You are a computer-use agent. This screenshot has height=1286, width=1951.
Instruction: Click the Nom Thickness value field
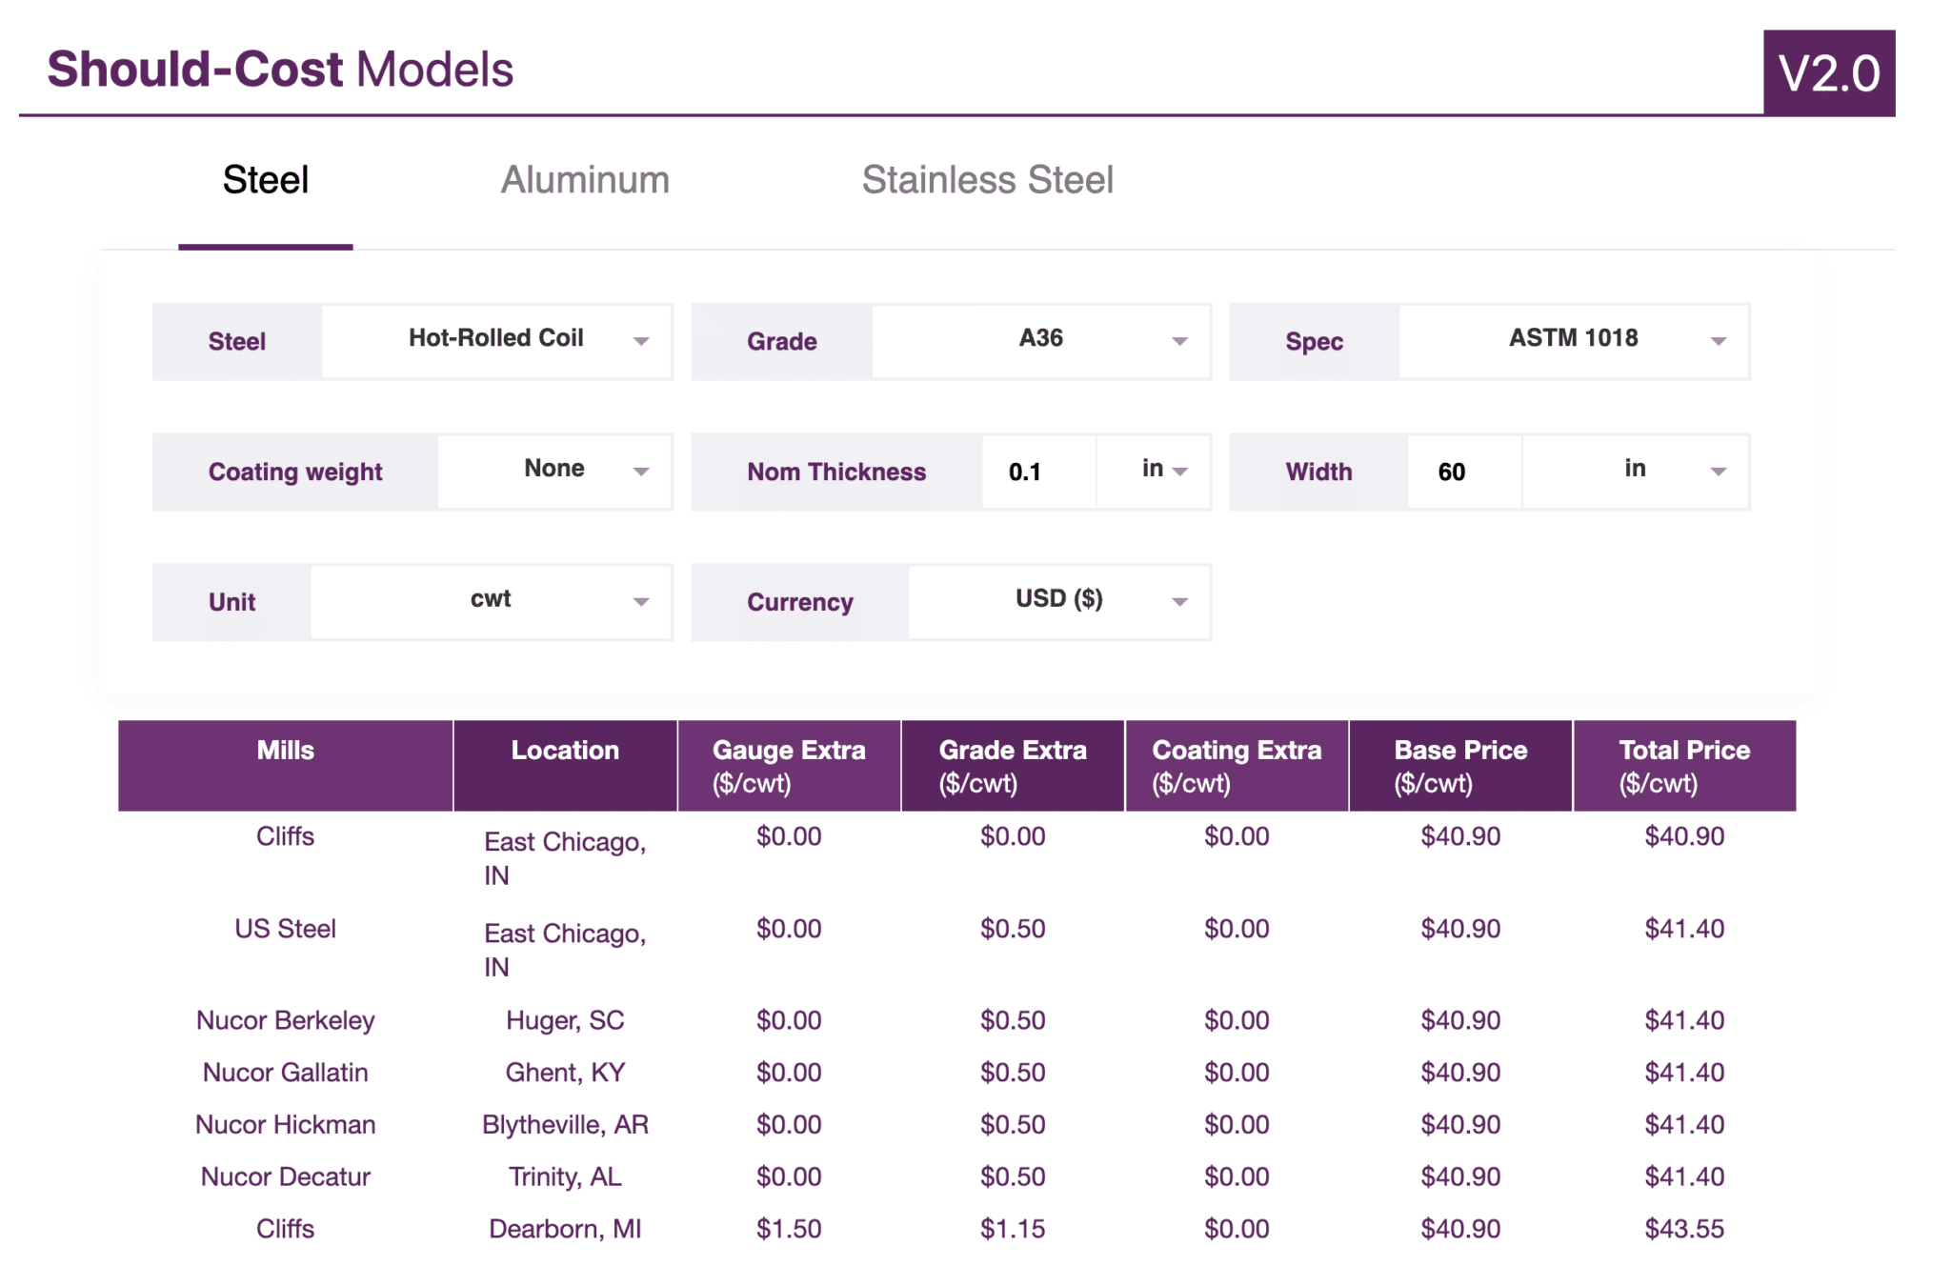[x=1037, y=472]
